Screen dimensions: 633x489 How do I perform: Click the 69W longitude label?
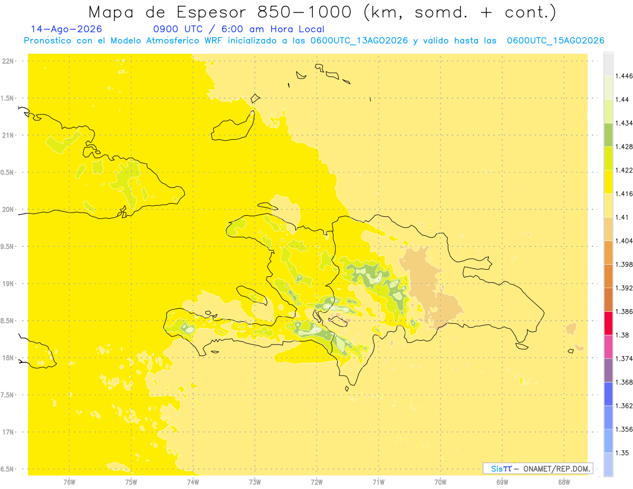point(502,482)
